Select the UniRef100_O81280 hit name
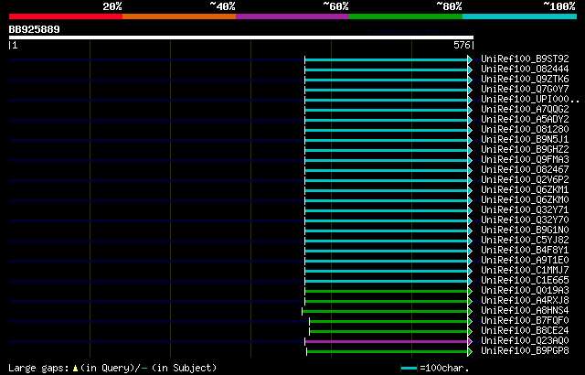585x375 pixels. tap(525, 130)
